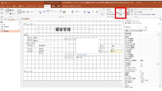Click the Save icon in quick access toolbar

pyautogui.click(x=2, y=3)
